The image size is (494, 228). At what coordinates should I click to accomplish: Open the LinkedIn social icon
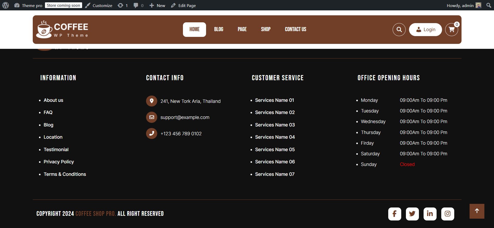coord(430,214)
